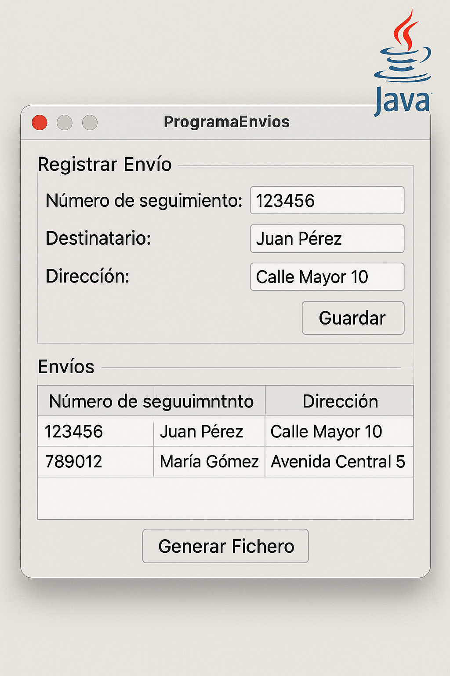Click the green zoom button circle

tap(90, 122)
